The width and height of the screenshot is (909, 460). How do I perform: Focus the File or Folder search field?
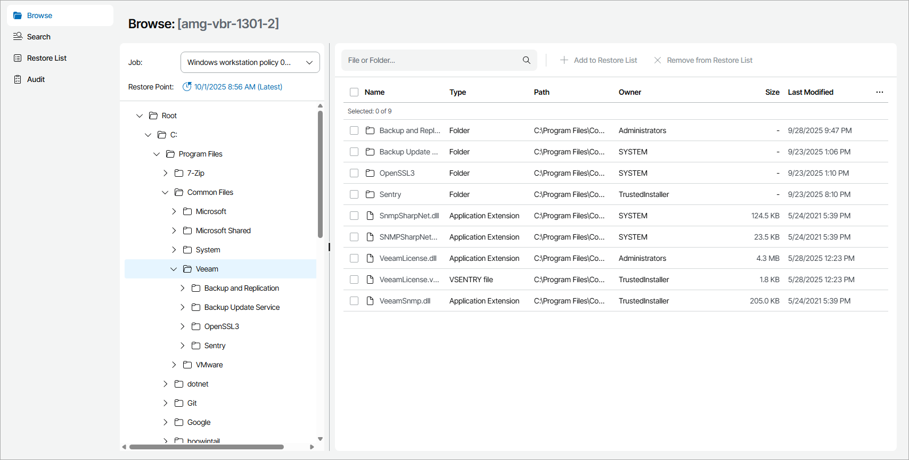click(x=431, y=60)
